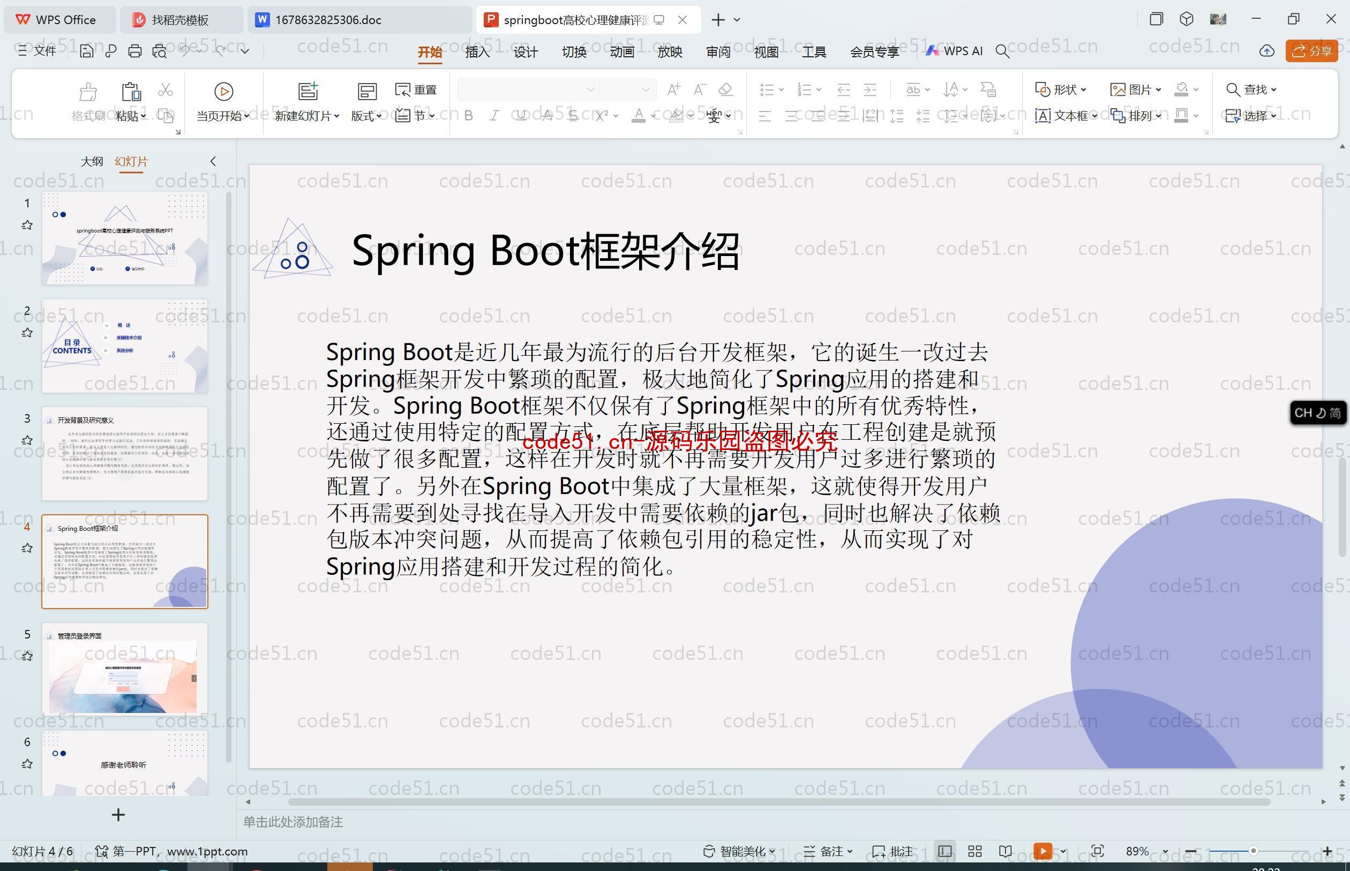Undo the last action
This screenshot has height=871, width=1350.
184,51
